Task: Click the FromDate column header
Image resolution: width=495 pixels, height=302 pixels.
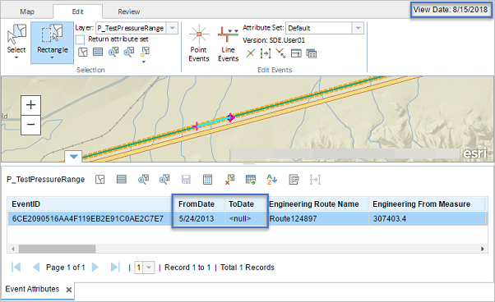Action: tap(199, 204)
